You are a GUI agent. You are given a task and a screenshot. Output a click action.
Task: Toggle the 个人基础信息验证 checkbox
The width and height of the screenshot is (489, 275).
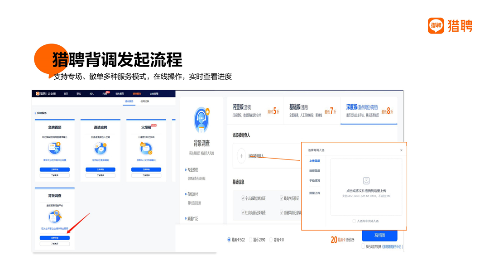(243, 198)
